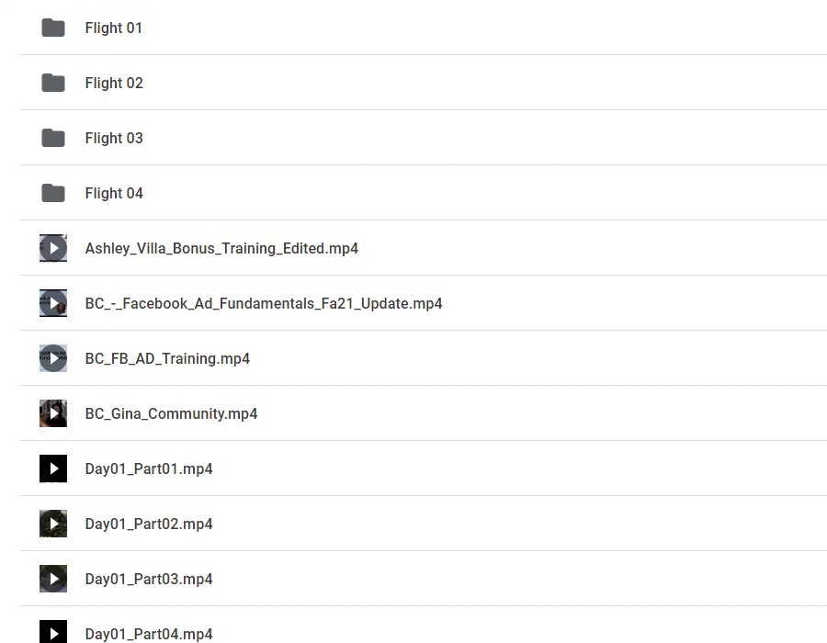This screenshot has height=643, width=827.
Task: Open the Ashley_Villa_Bonus_Training_Edited.mp4 file name
Action: 221,248
